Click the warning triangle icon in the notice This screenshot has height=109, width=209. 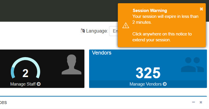126,25
